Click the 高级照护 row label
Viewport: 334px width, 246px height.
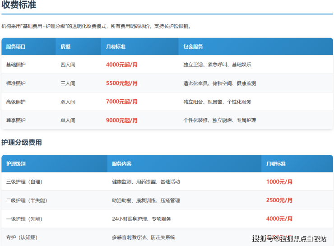[16, 102]
